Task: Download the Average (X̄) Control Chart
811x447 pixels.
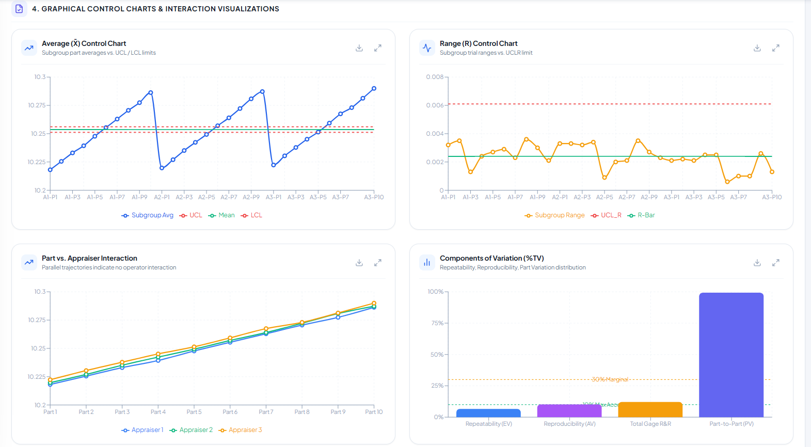Action: (x=359, y=48)
